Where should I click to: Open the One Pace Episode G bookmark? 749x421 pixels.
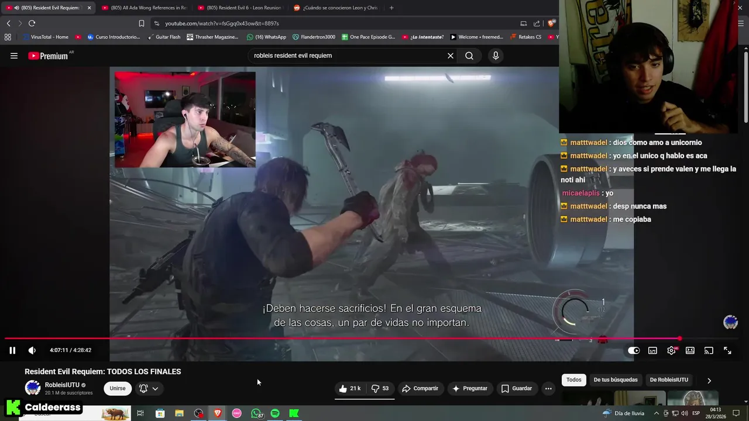pyautogui.click(x=368, y=37)
